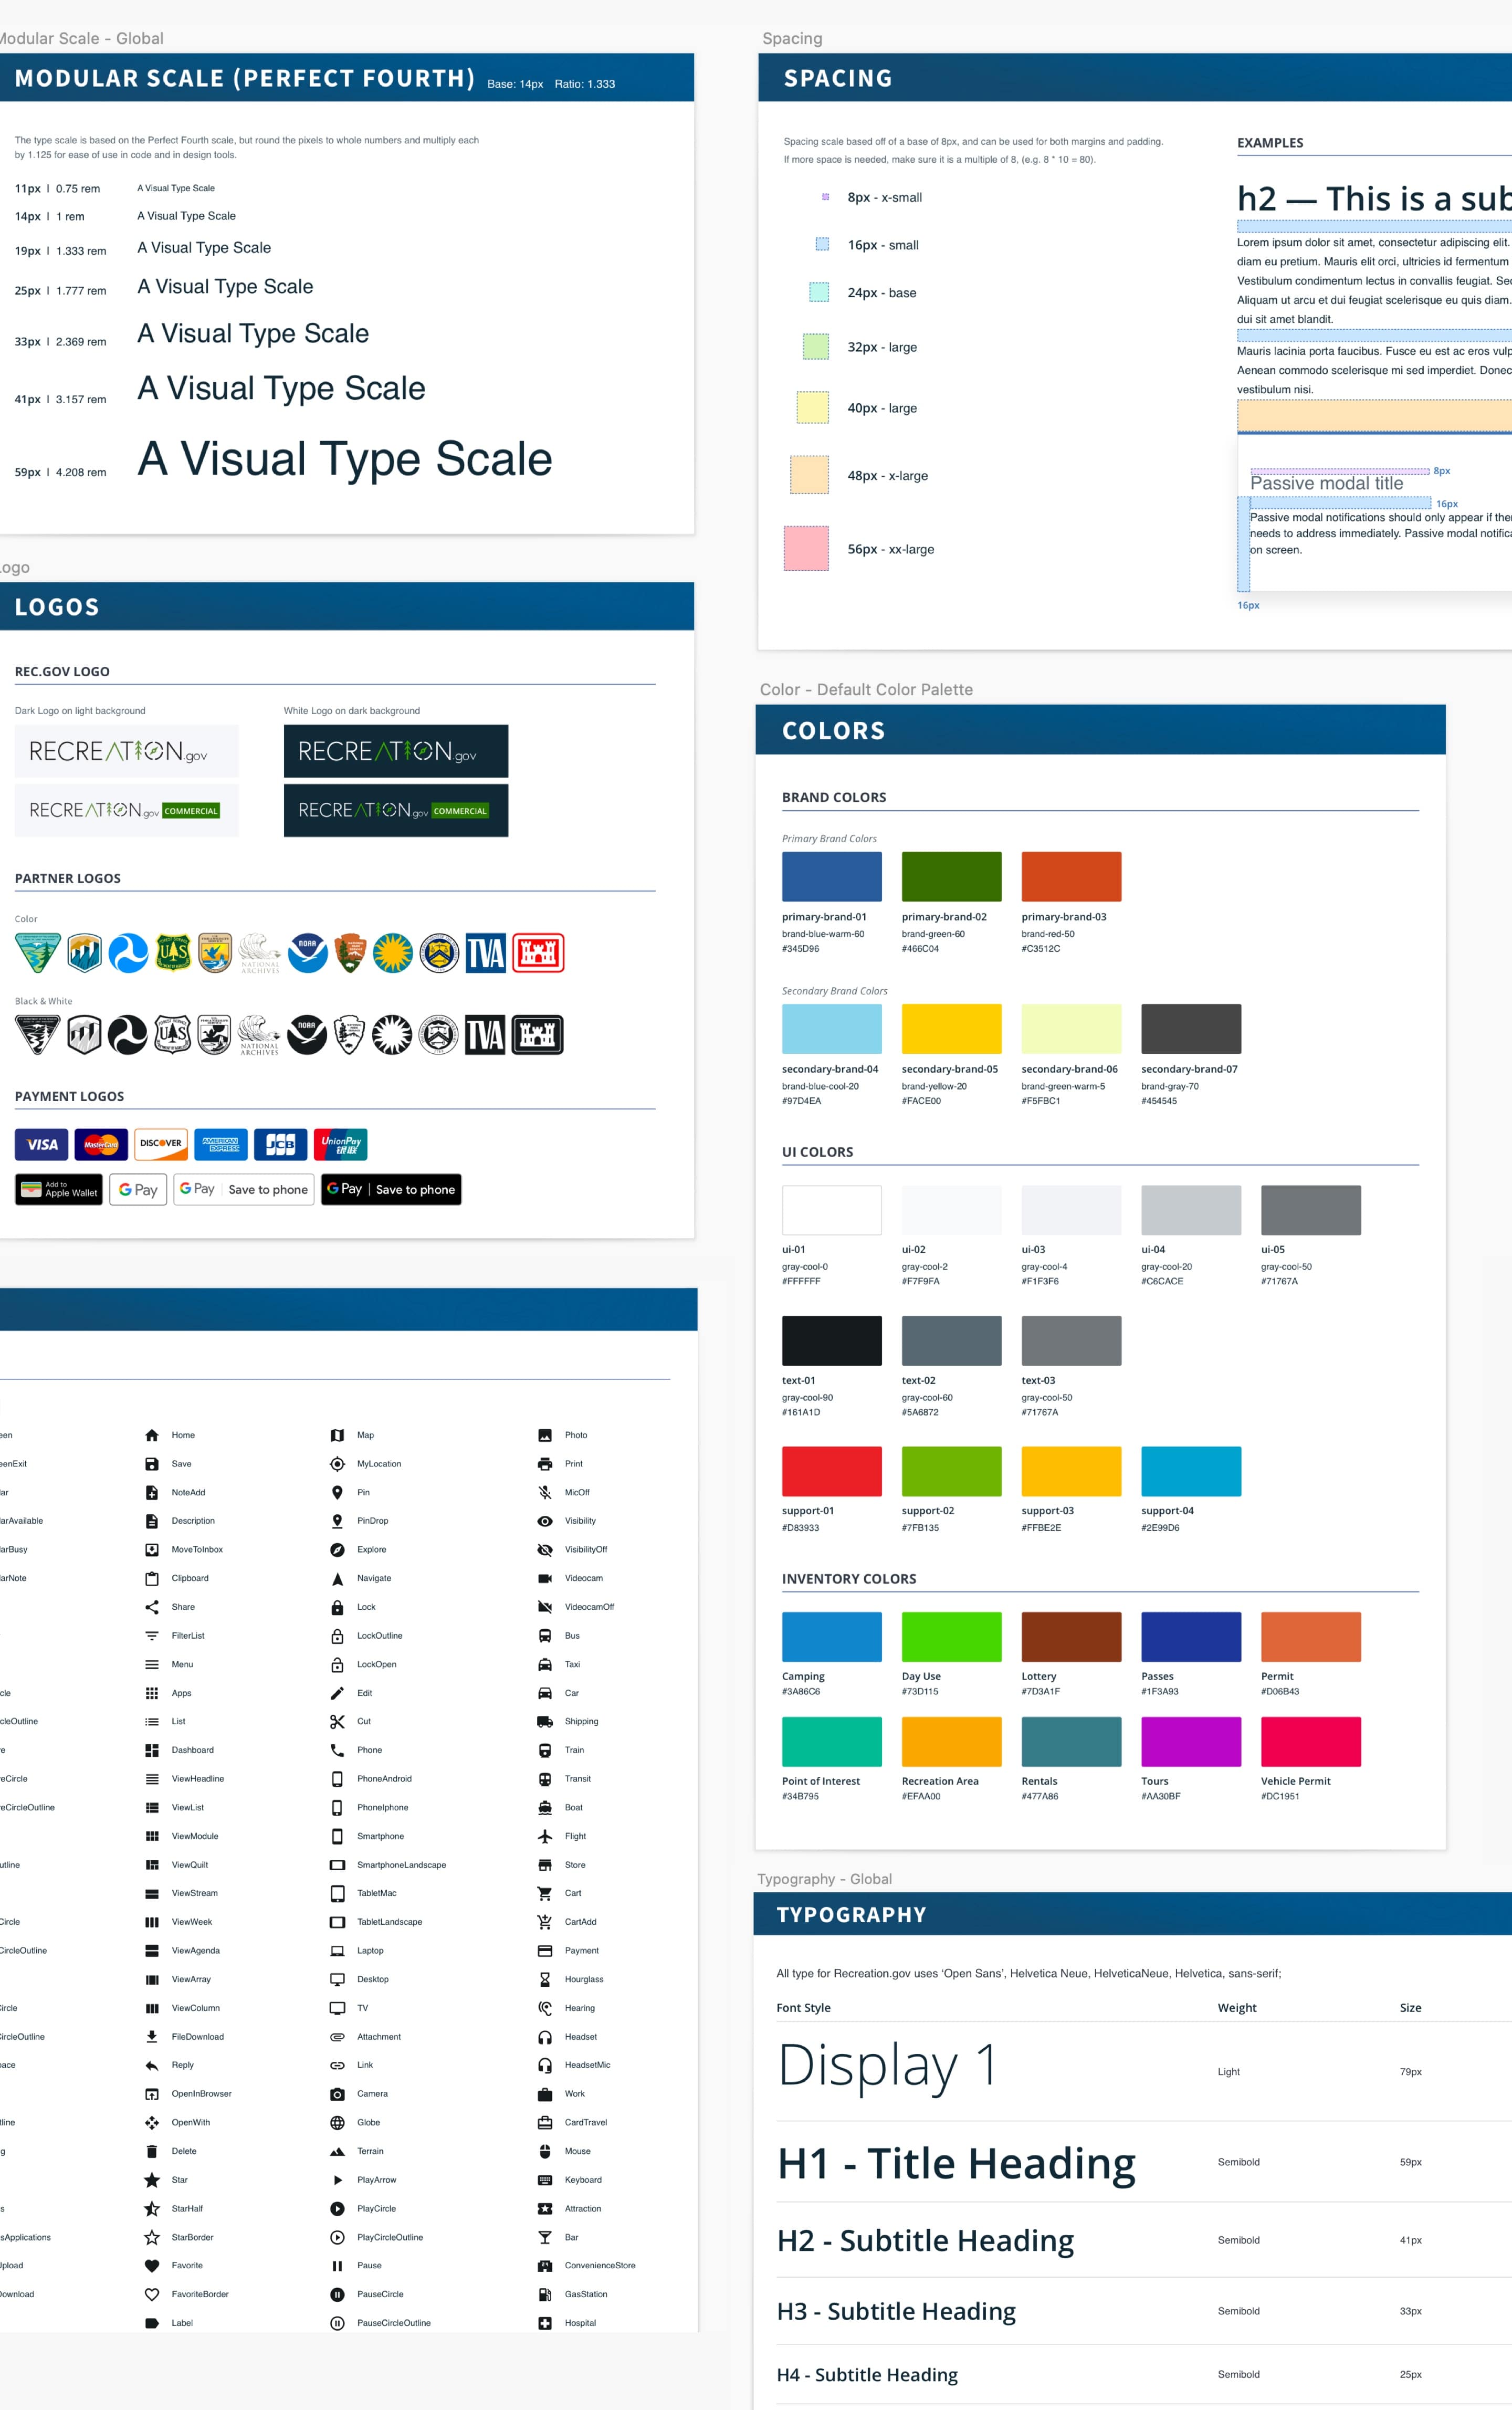Click the Add to Apple Wallet button

click(59, 1189)
